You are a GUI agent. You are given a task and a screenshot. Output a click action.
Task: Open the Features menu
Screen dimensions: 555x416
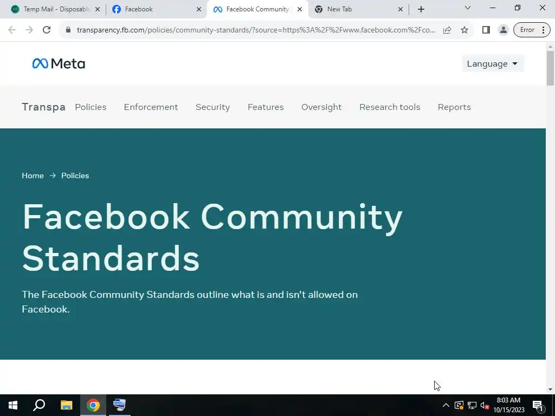click(x=266, y=107)
